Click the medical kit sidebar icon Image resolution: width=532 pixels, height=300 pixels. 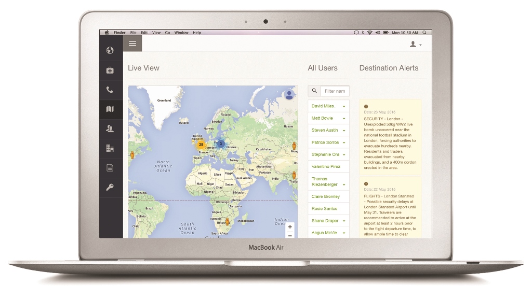click(110, 70)
